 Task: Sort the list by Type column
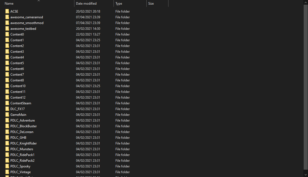pos(118,3)
